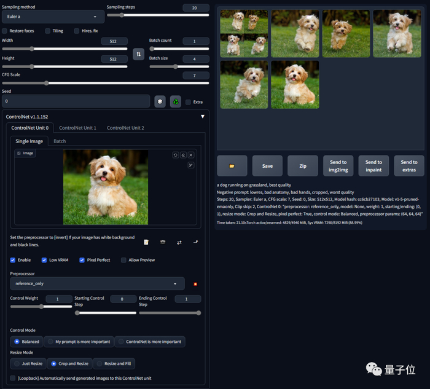Collapse ControlNet v1.1.152 panel triangle
Image resolution: width=430 pixels, height=389 pixels.
tap(203, 117)
